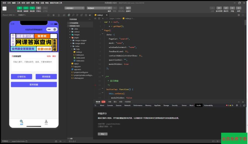248x144 pixels.
Task: Click the detach simulator window icon
Action: click(x=64, y=15)
